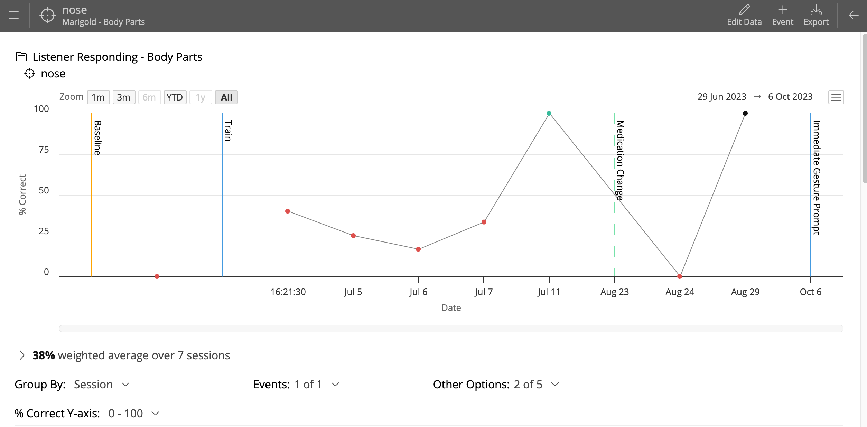Open the hamburger menu in header
Image resolution: width=867 pixels, height=427 pixels.
click(14, 15)
